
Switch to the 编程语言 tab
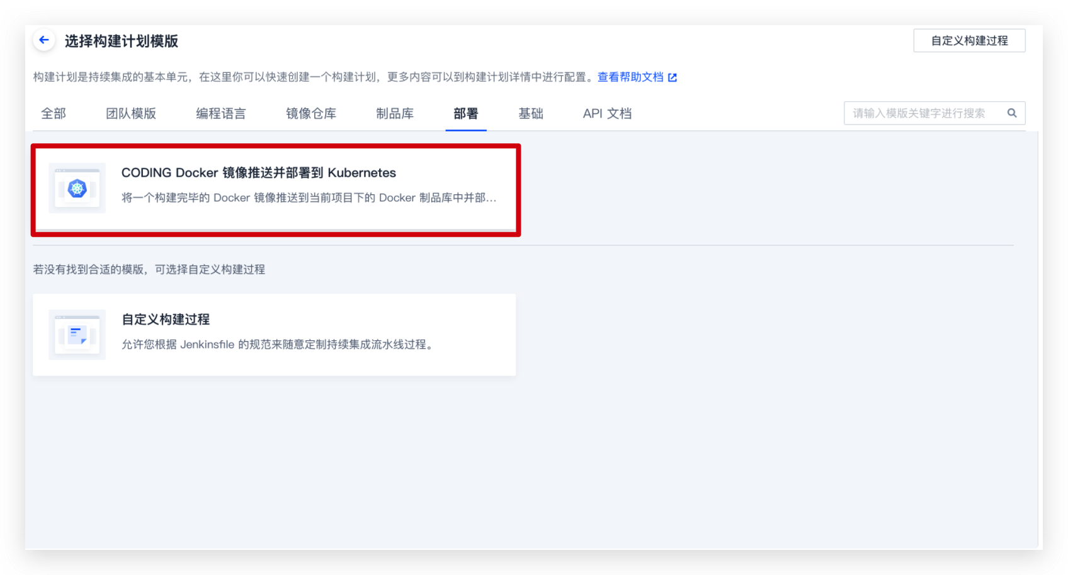221,114
